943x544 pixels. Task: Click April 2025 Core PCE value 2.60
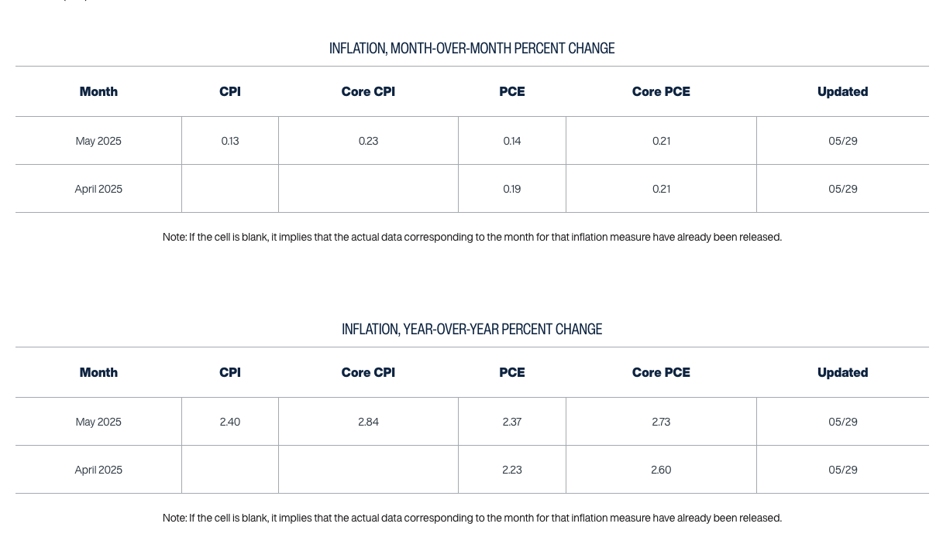[661, 470]
